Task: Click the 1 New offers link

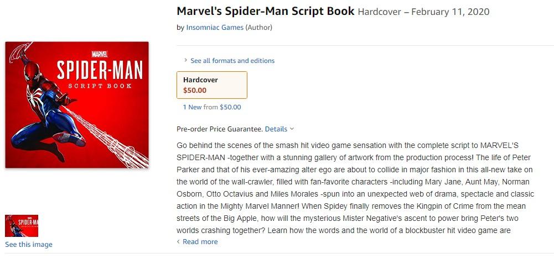Action: (192, 107)
